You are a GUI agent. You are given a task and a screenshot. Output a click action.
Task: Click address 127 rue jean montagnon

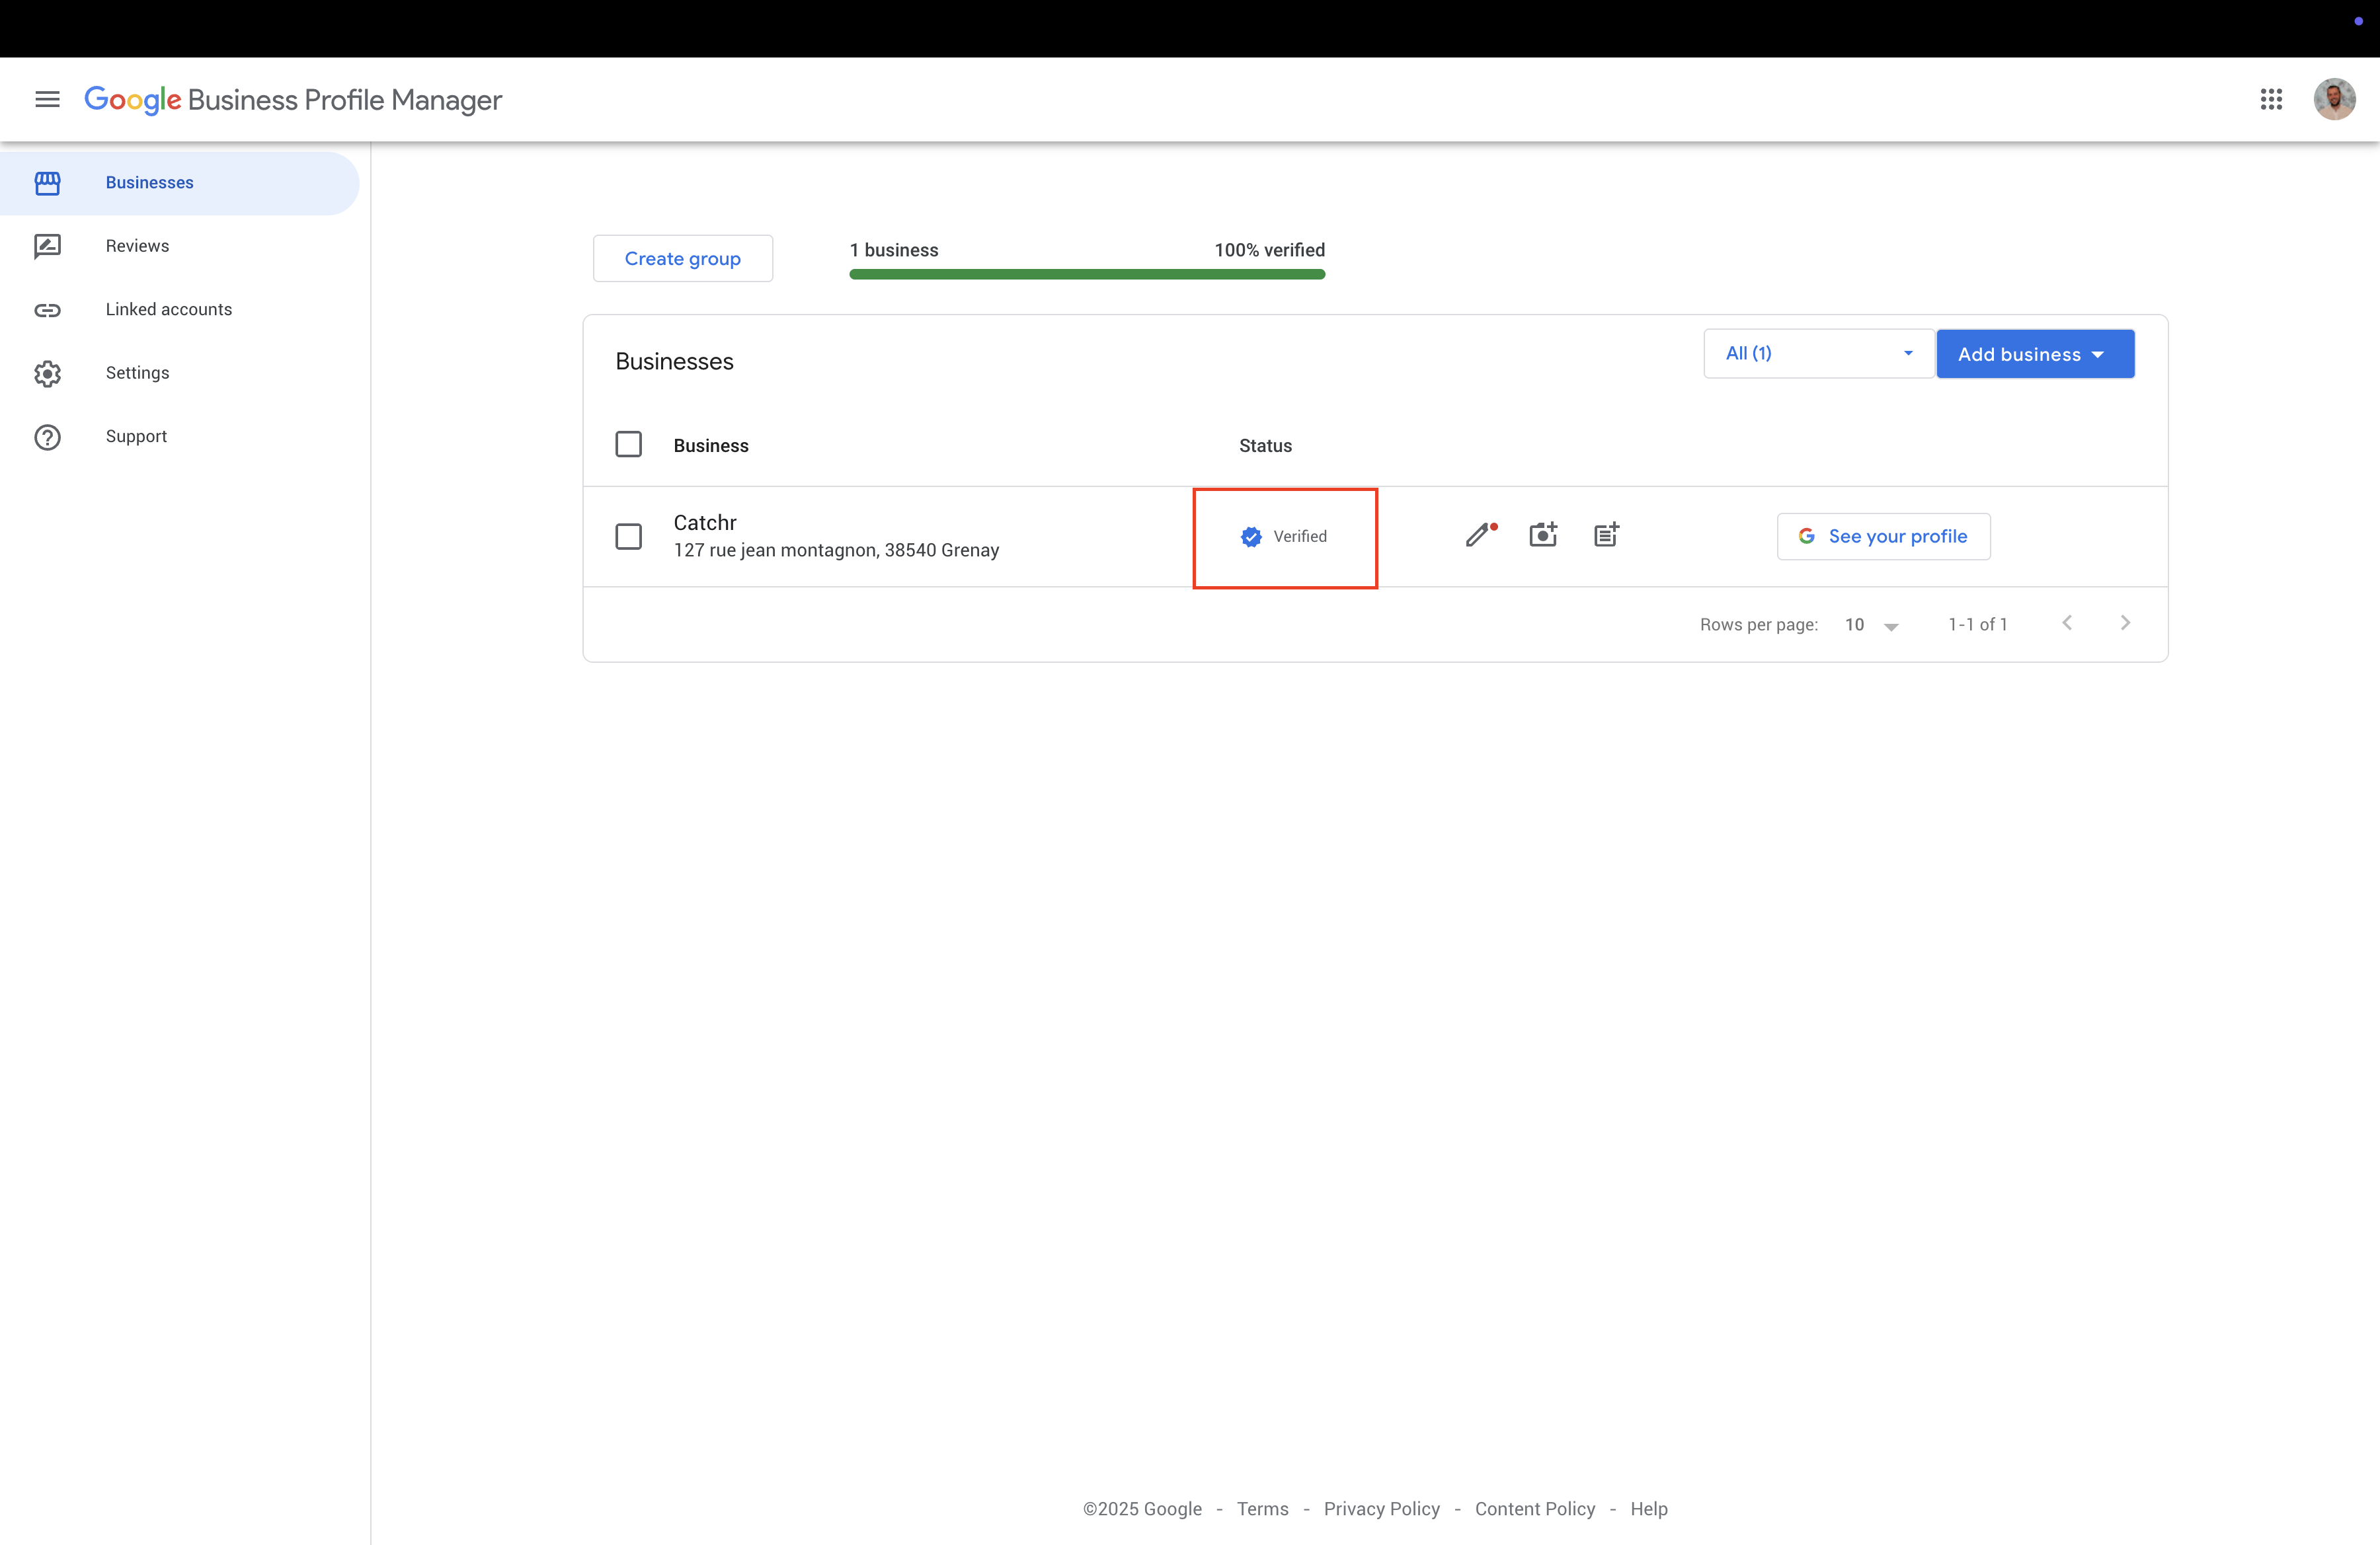click(x=836, y=550)
